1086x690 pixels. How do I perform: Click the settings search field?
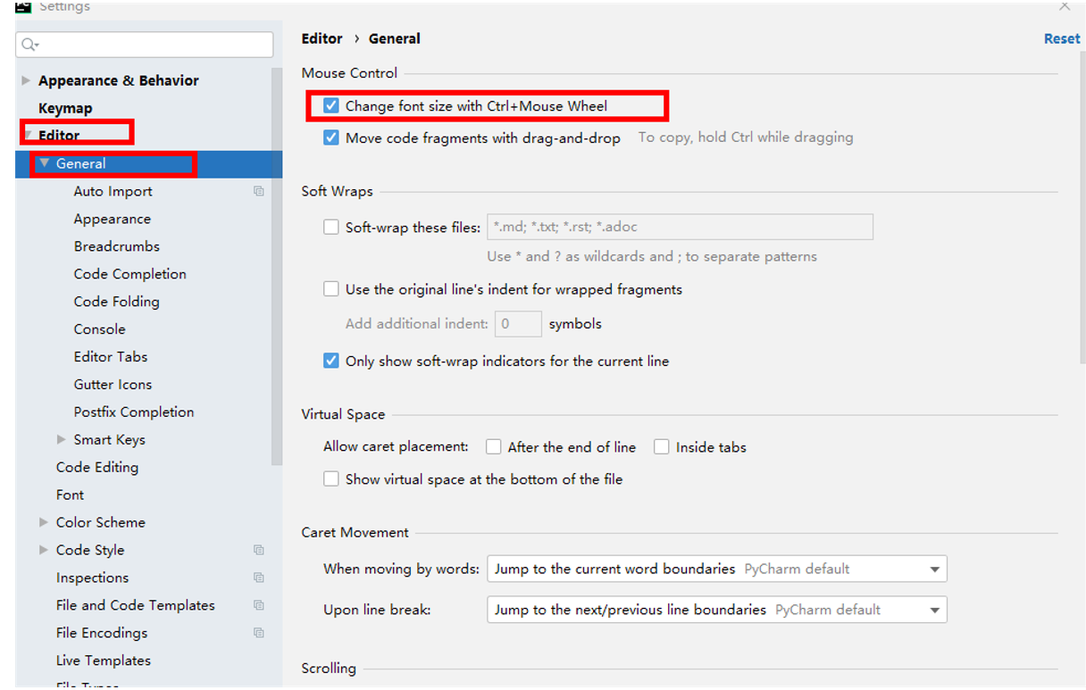click(x=144, y=45)
